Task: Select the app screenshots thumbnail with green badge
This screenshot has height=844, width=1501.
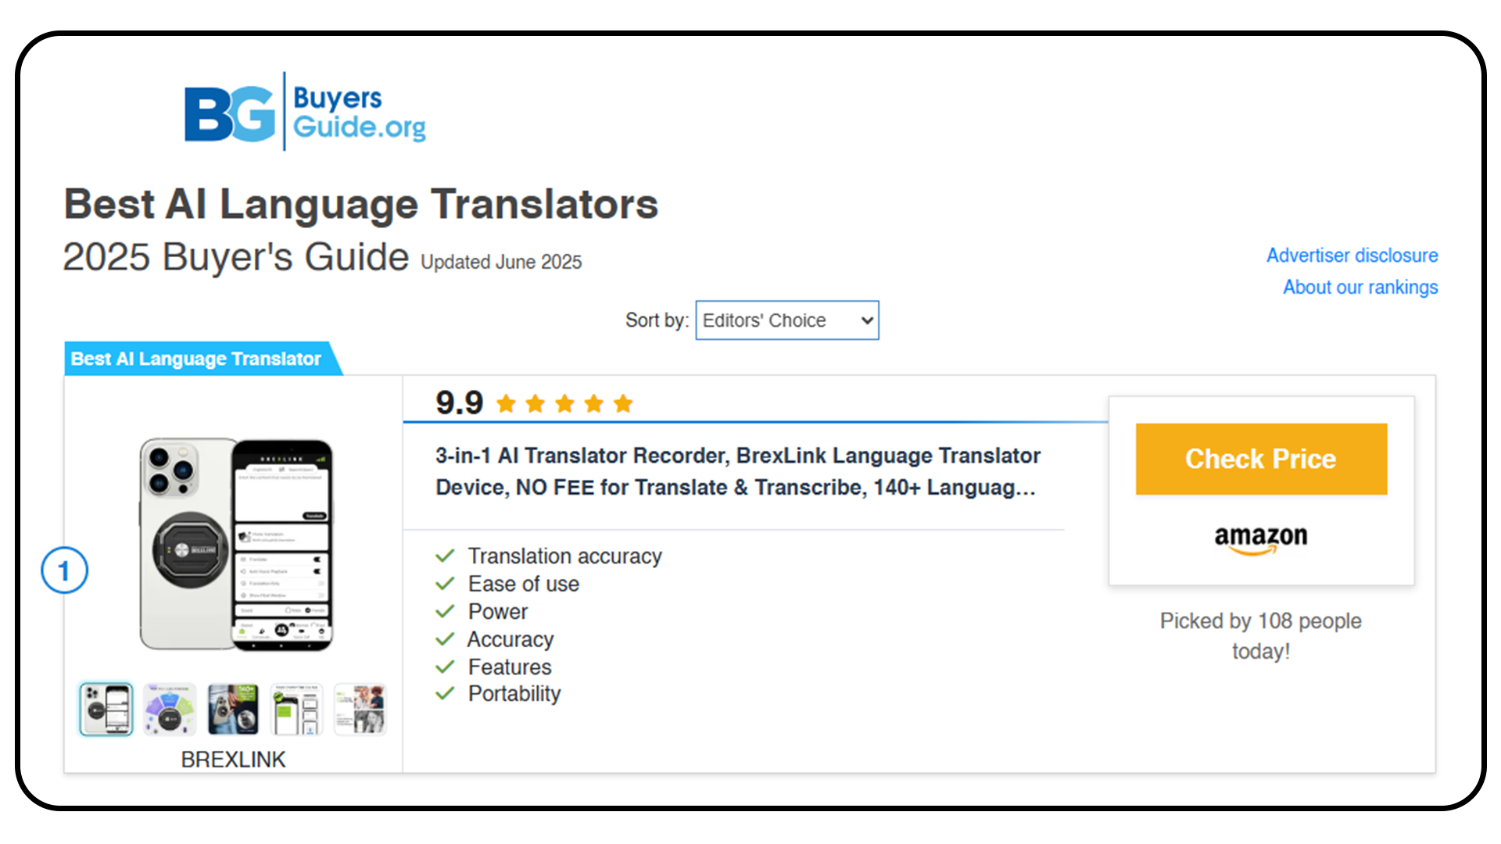Action: (296, 709)
